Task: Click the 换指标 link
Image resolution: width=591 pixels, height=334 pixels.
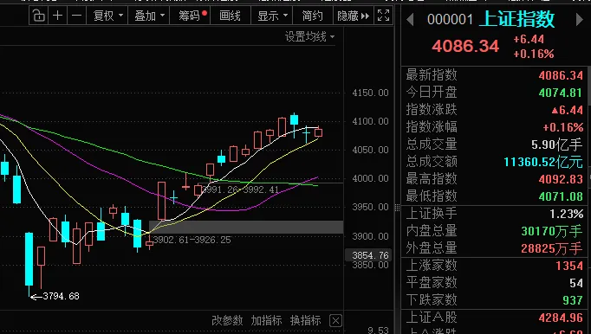Action: pyautogui.click(x=305, y=320)
